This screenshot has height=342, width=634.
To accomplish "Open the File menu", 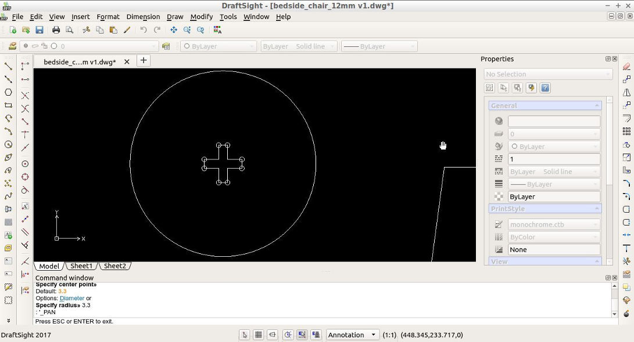I will 17,17.
